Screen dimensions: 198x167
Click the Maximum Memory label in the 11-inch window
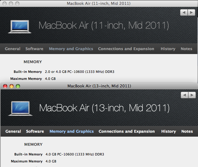[x=26, y=79]
